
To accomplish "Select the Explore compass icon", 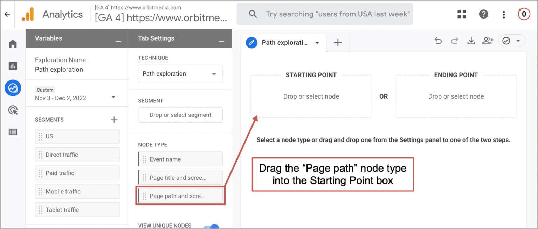I will pos(13,88).
